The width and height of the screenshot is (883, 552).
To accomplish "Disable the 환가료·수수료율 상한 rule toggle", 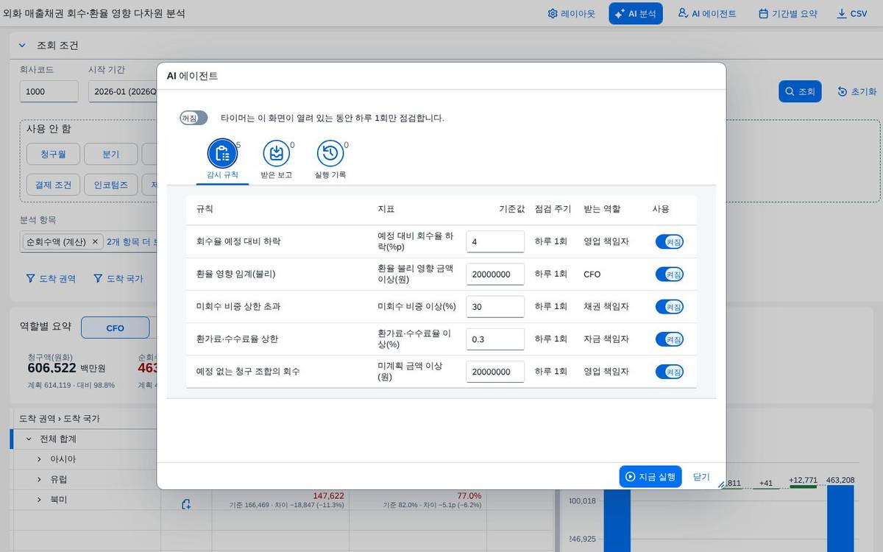I will click(x=670, y=339).
